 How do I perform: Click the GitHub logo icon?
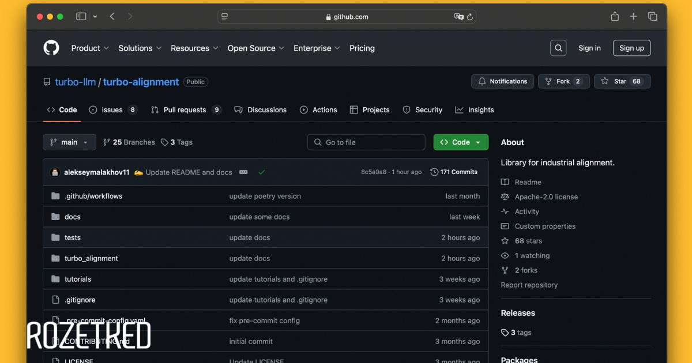[x=51, y=48]
